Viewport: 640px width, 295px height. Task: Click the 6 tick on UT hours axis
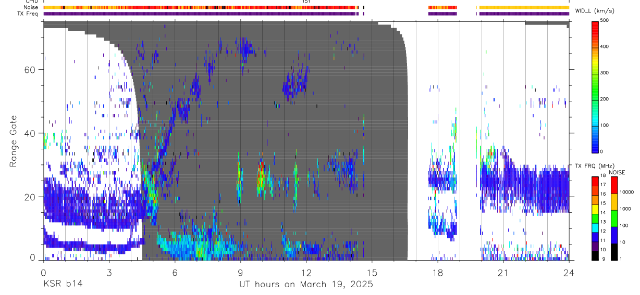(x=175, y=272)
